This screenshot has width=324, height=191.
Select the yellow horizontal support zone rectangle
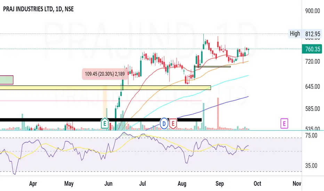105,88
